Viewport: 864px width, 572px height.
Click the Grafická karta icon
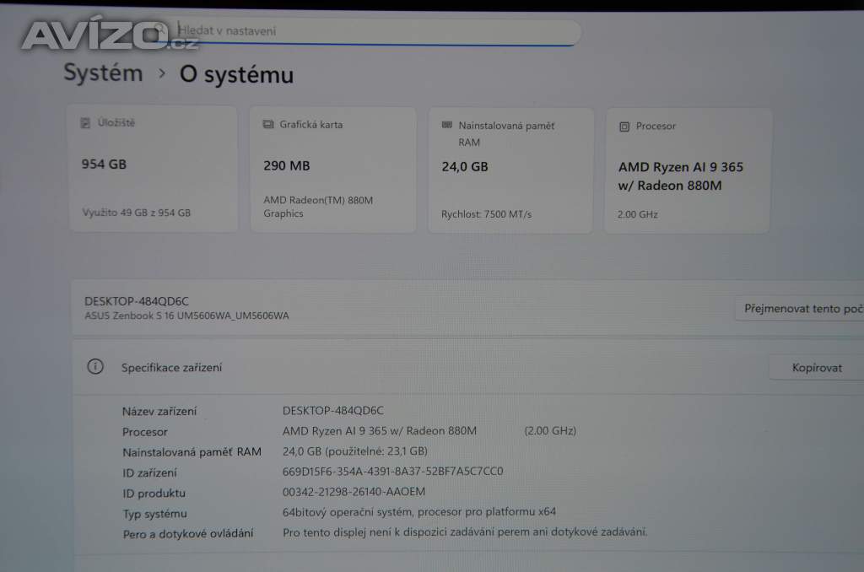tap(268, 124)
